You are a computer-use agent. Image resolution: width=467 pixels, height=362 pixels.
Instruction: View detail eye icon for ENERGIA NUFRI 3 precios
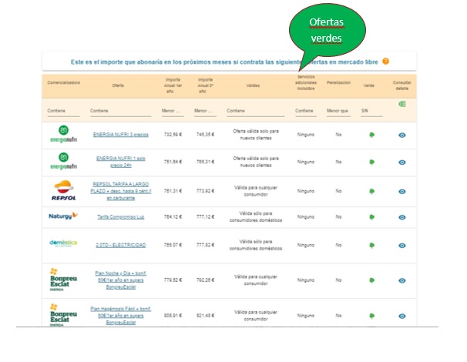pyautogui.click(x=401, y=135)
